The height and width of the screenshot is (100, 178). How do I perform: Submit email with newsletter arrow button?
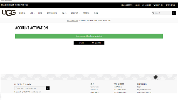pyautogui.click(x=48, y=88)
